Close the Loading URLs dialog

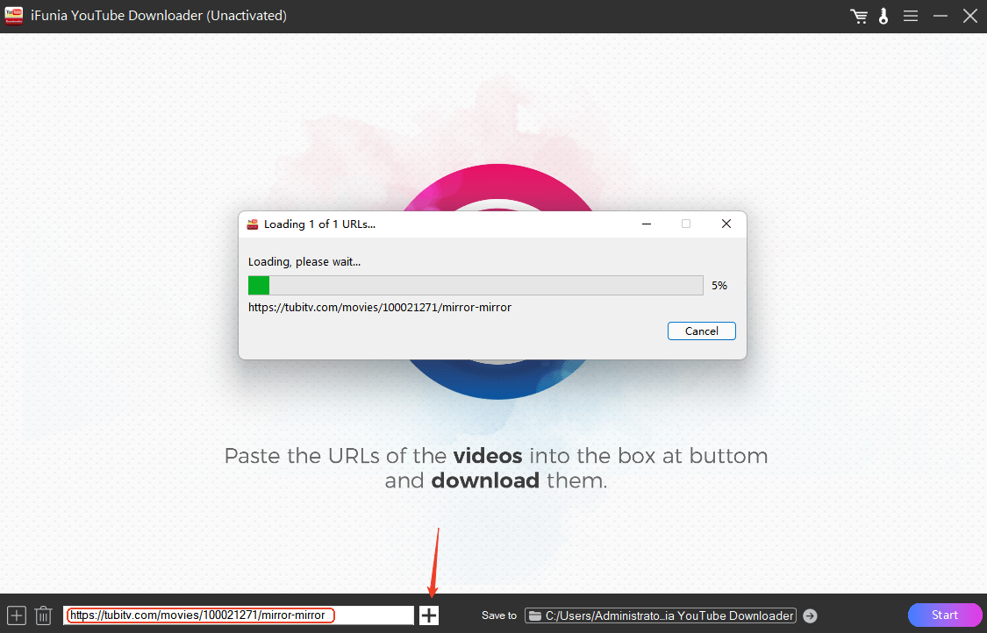tap(726, 224)
